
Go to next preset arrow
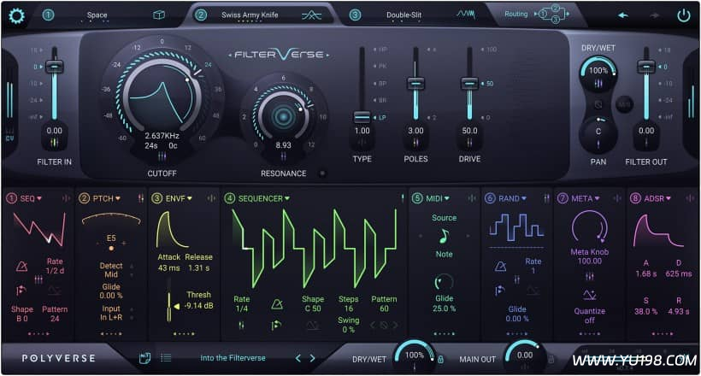(x=313, y=358)
